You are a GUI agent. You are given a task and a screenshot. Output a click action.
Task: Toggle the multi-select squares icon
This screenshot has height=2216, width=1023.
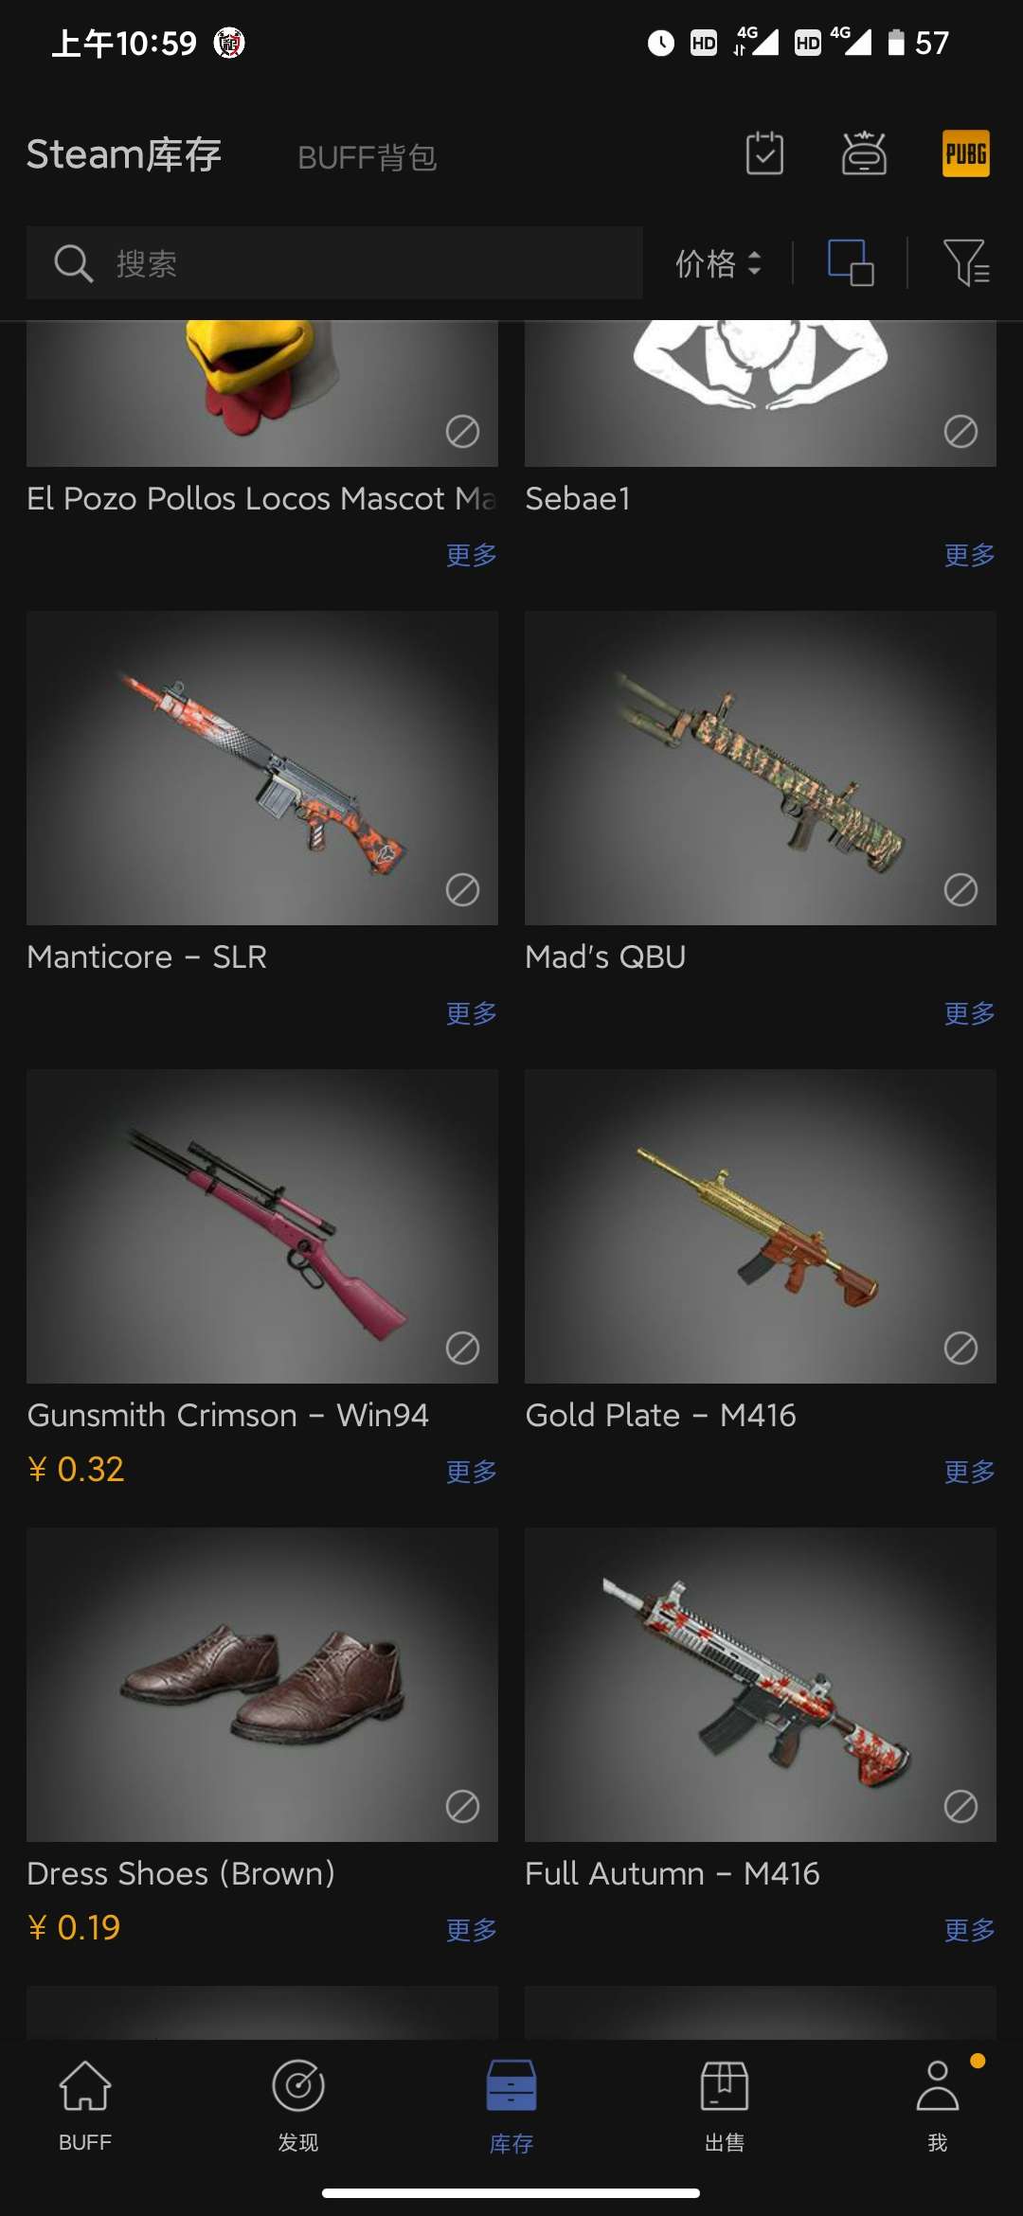851,262
